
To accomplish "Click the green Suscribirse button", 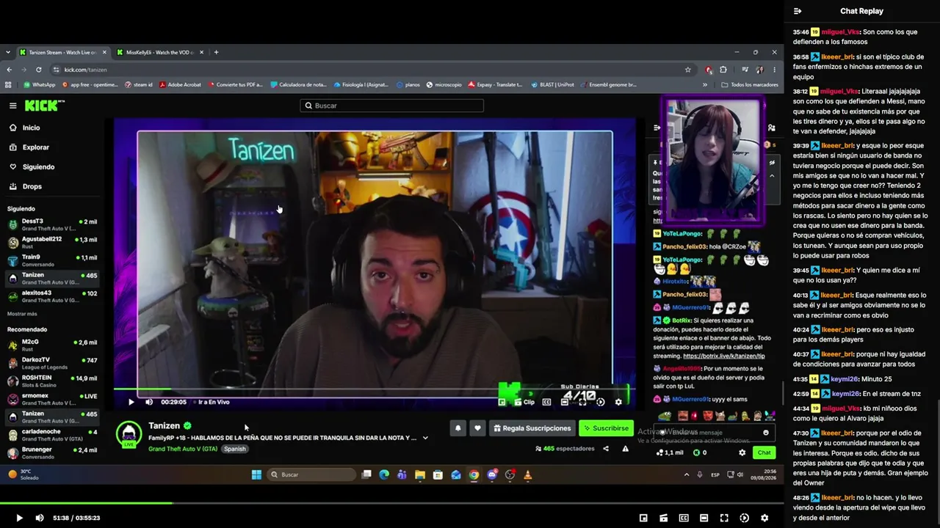I will click(606, 428).
